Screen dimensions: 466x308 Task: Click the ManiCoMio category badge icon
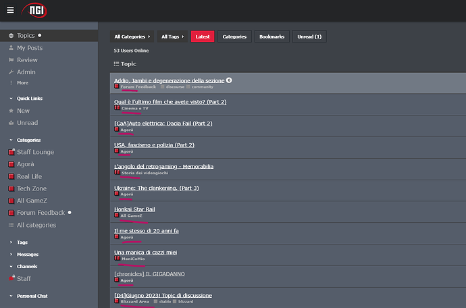pos(117,258)
